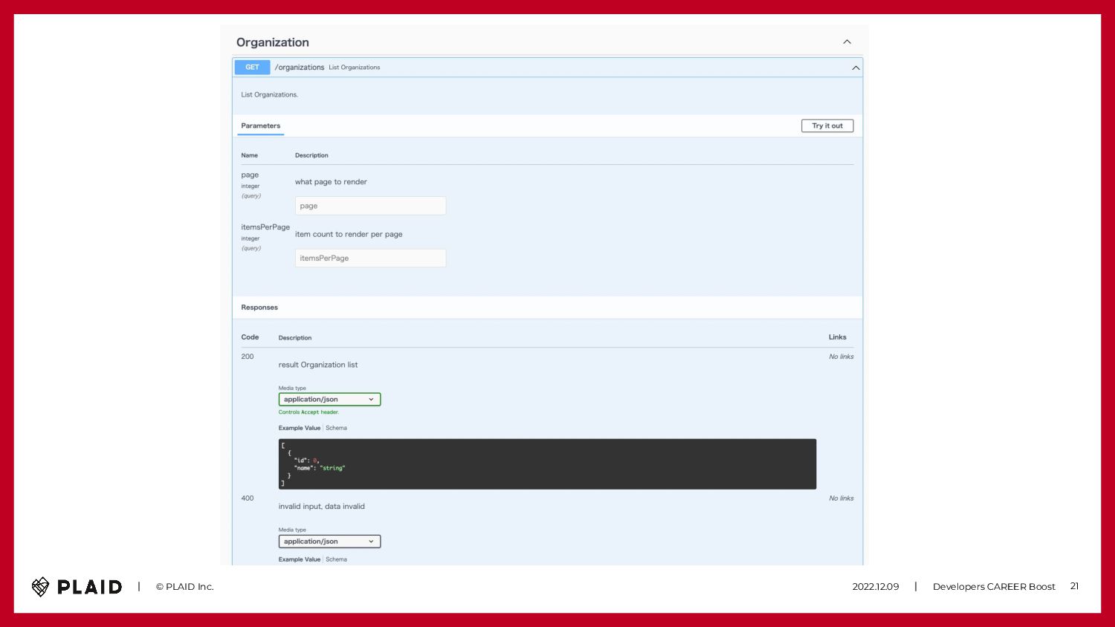Click the blue GET method badge
This screenshot has height=627, width=1115.
[x=253, y=68]
